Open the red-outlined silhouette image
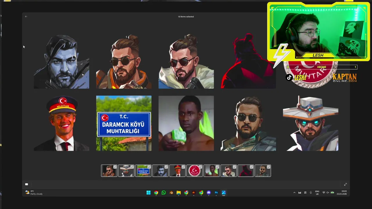This screenshot has height=209, width=372. pyautogui.click(x=248, y=61)
